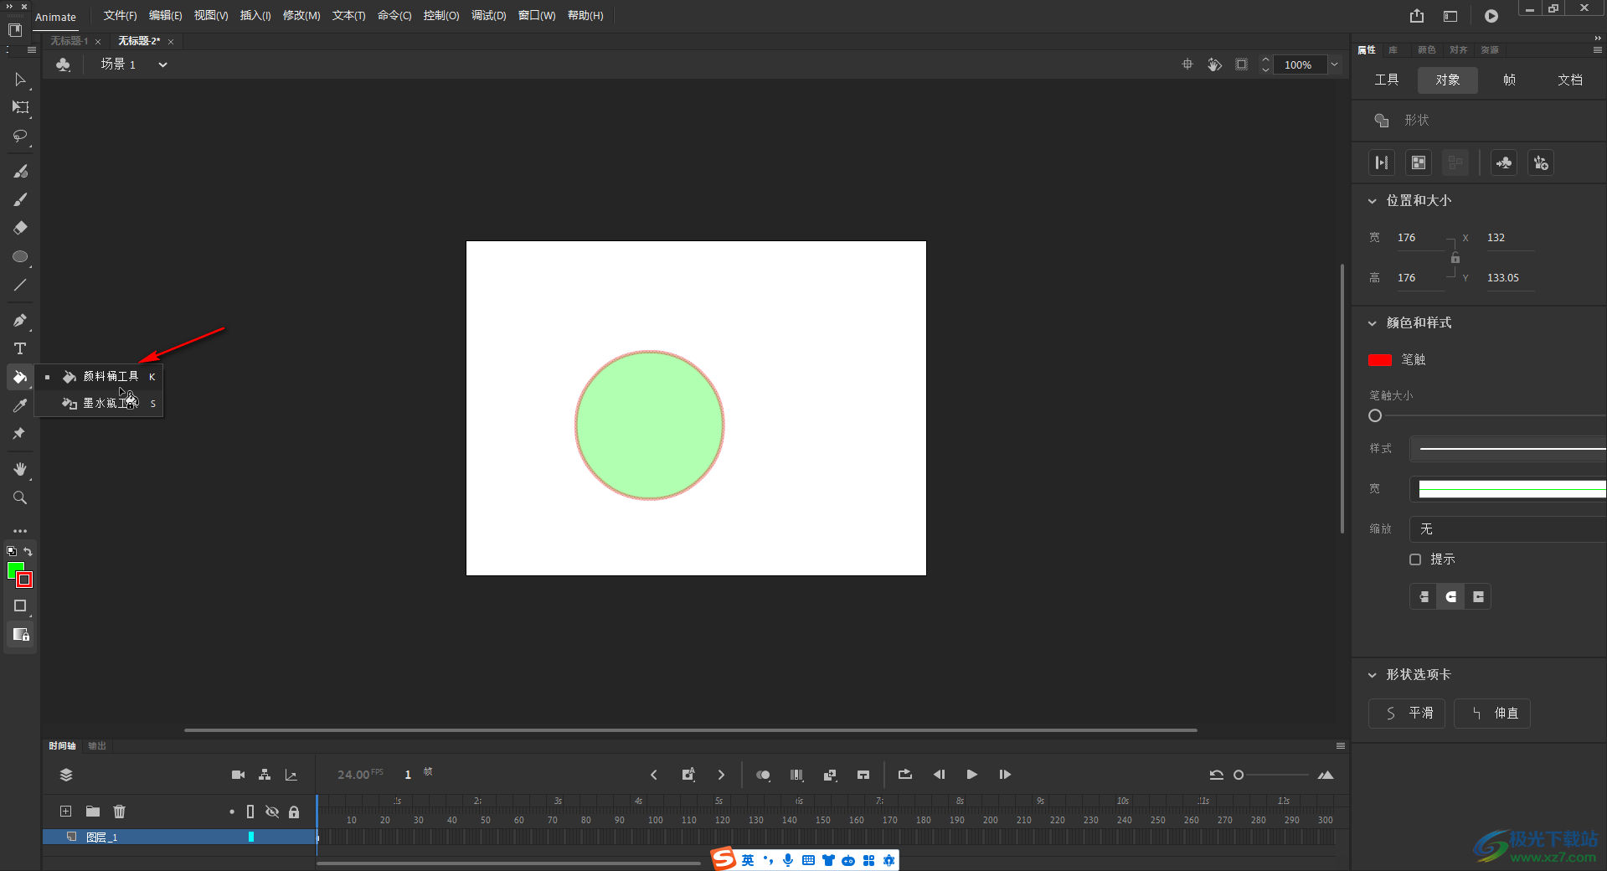The image size is (1607, 871).
Task: Select the Pen tool
Action: (x=20, y=320)
